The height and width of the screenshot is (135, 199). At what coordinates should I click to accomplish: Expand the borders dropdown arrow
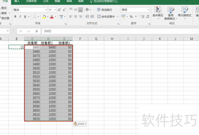tap(38, 17)
